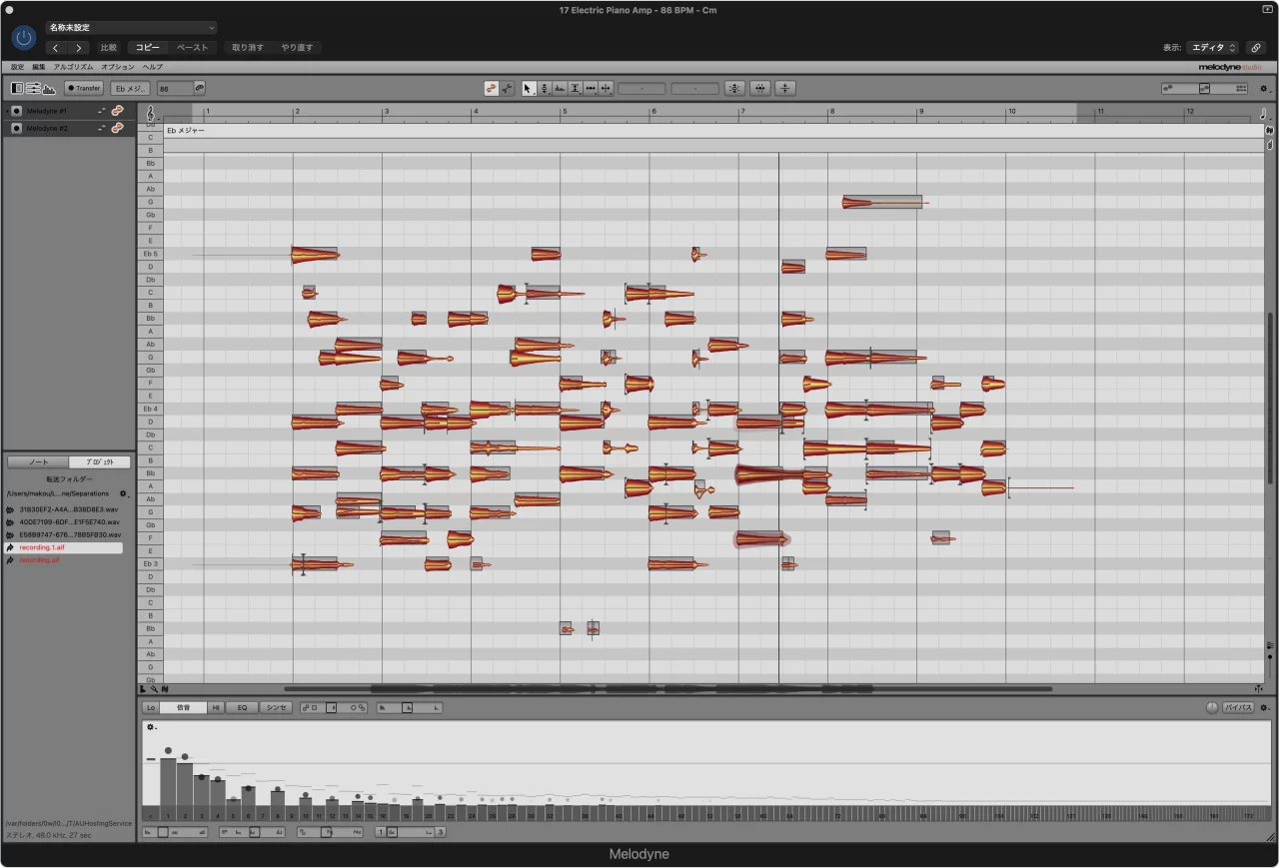Show the sound editor panel icon
Screen dimensions: 1279x868
[x=49, y=88]
